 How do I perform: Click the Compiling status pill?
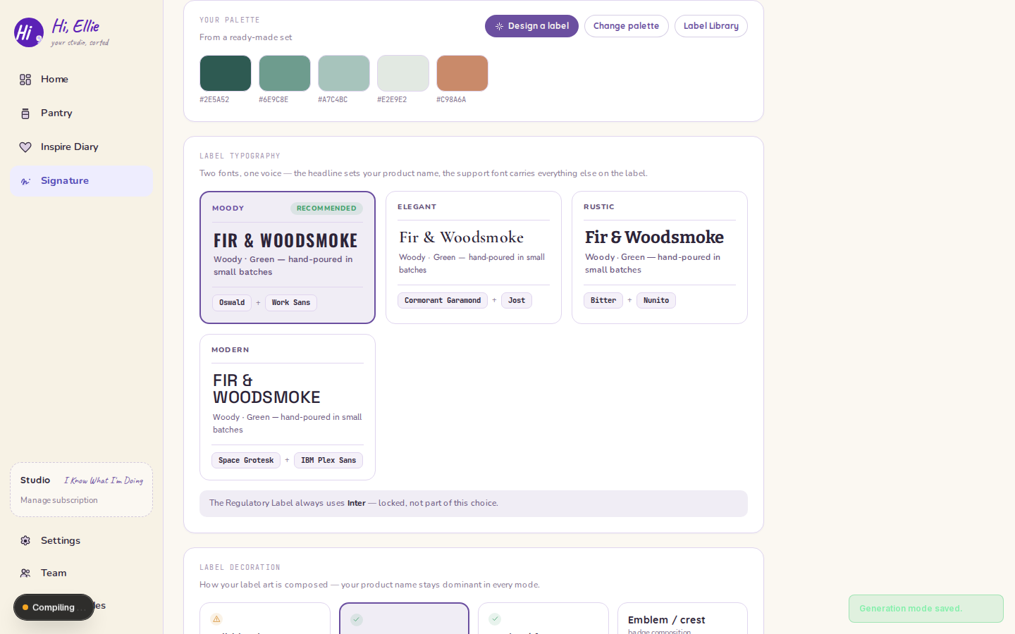54,607
